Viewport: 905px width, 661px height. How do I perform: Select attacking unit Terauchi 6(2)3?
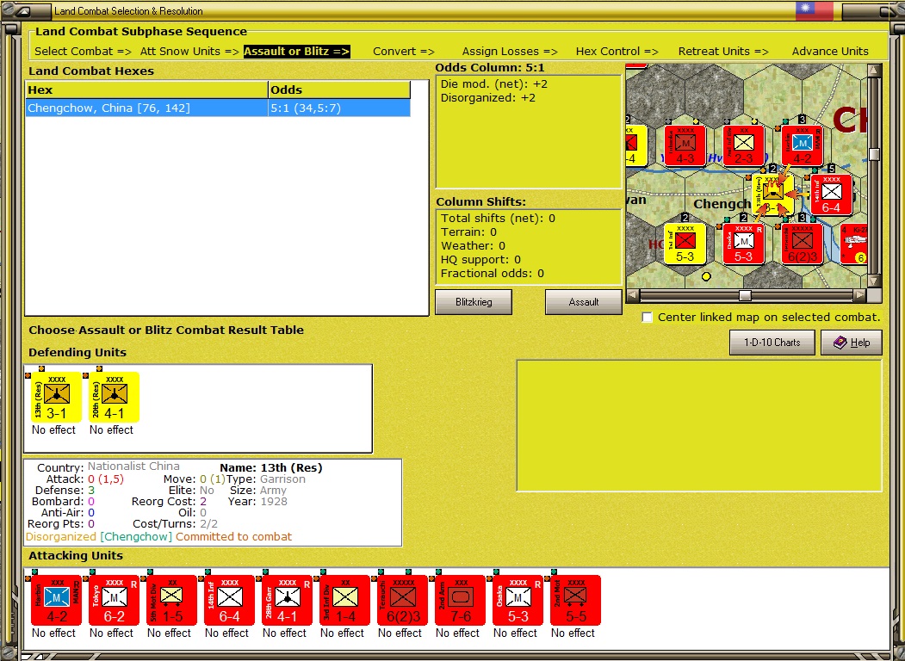[402, 601]
